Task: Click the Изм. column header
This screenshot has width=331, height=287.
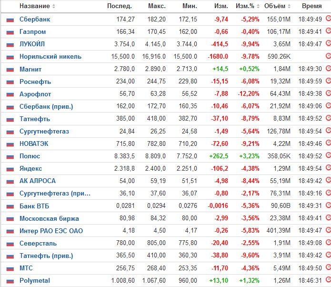Action: click(221, 6)
